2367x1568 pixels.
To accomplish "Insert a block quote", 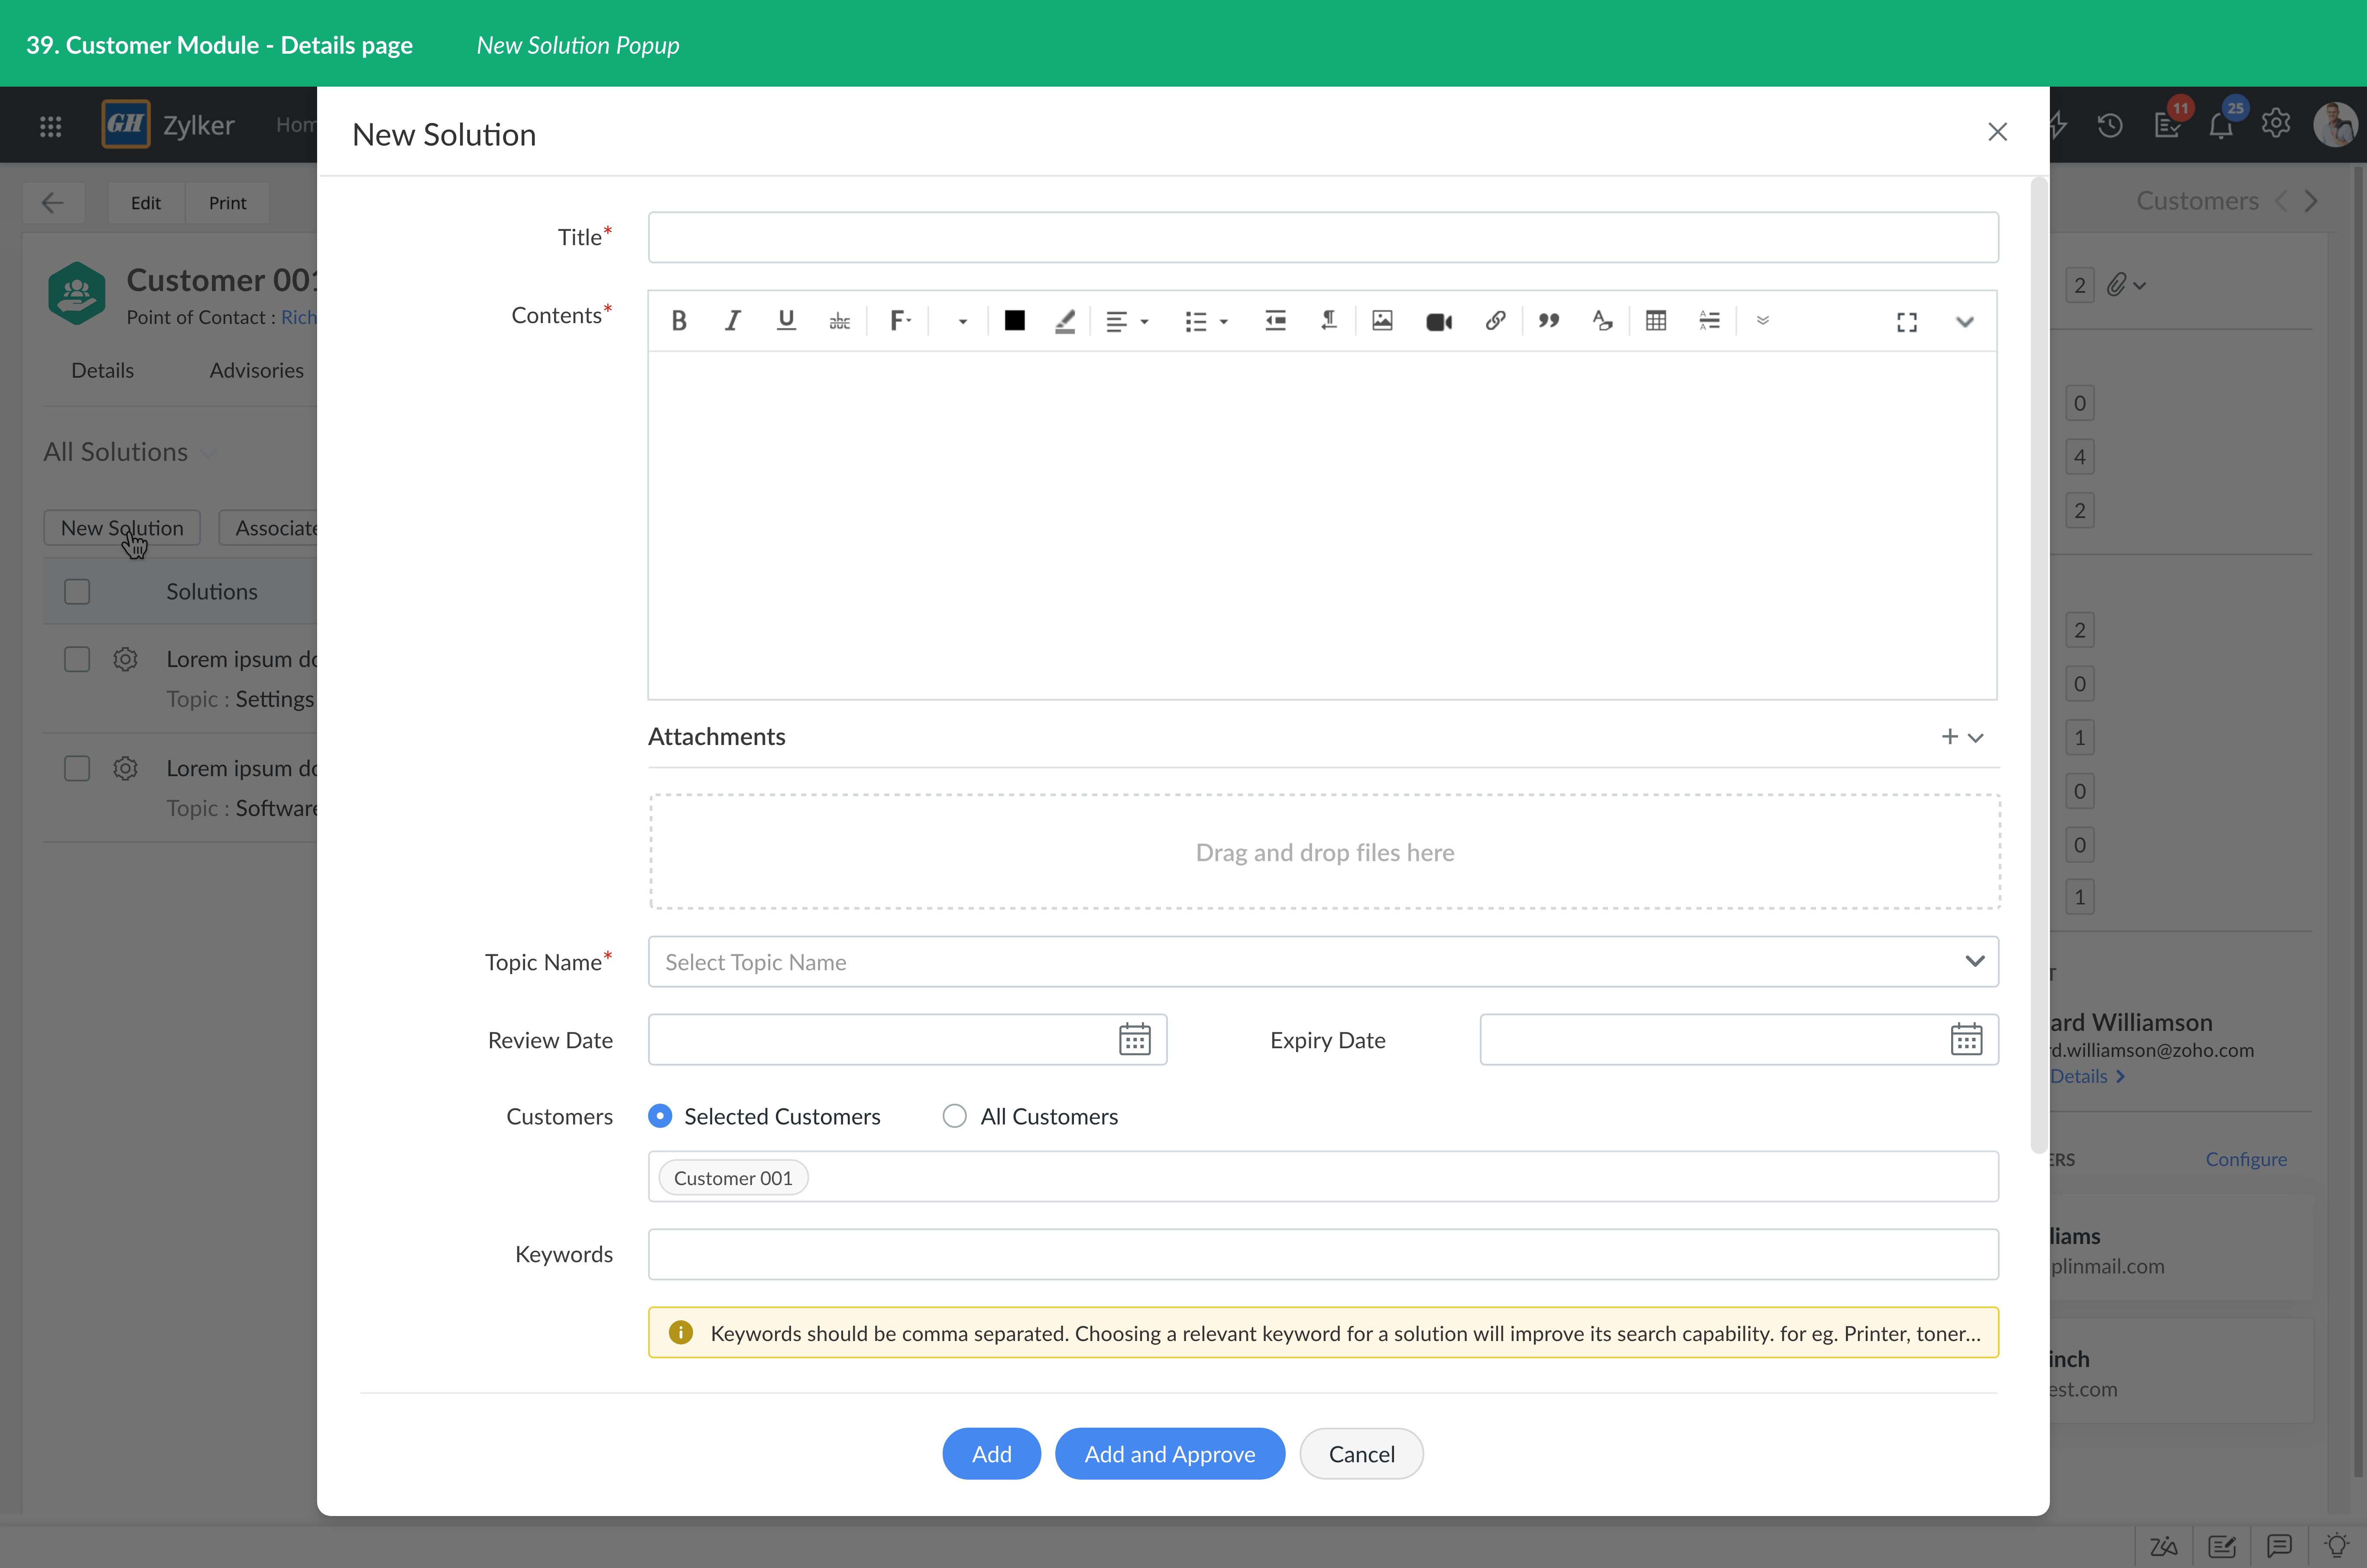I will (1549, 321).
